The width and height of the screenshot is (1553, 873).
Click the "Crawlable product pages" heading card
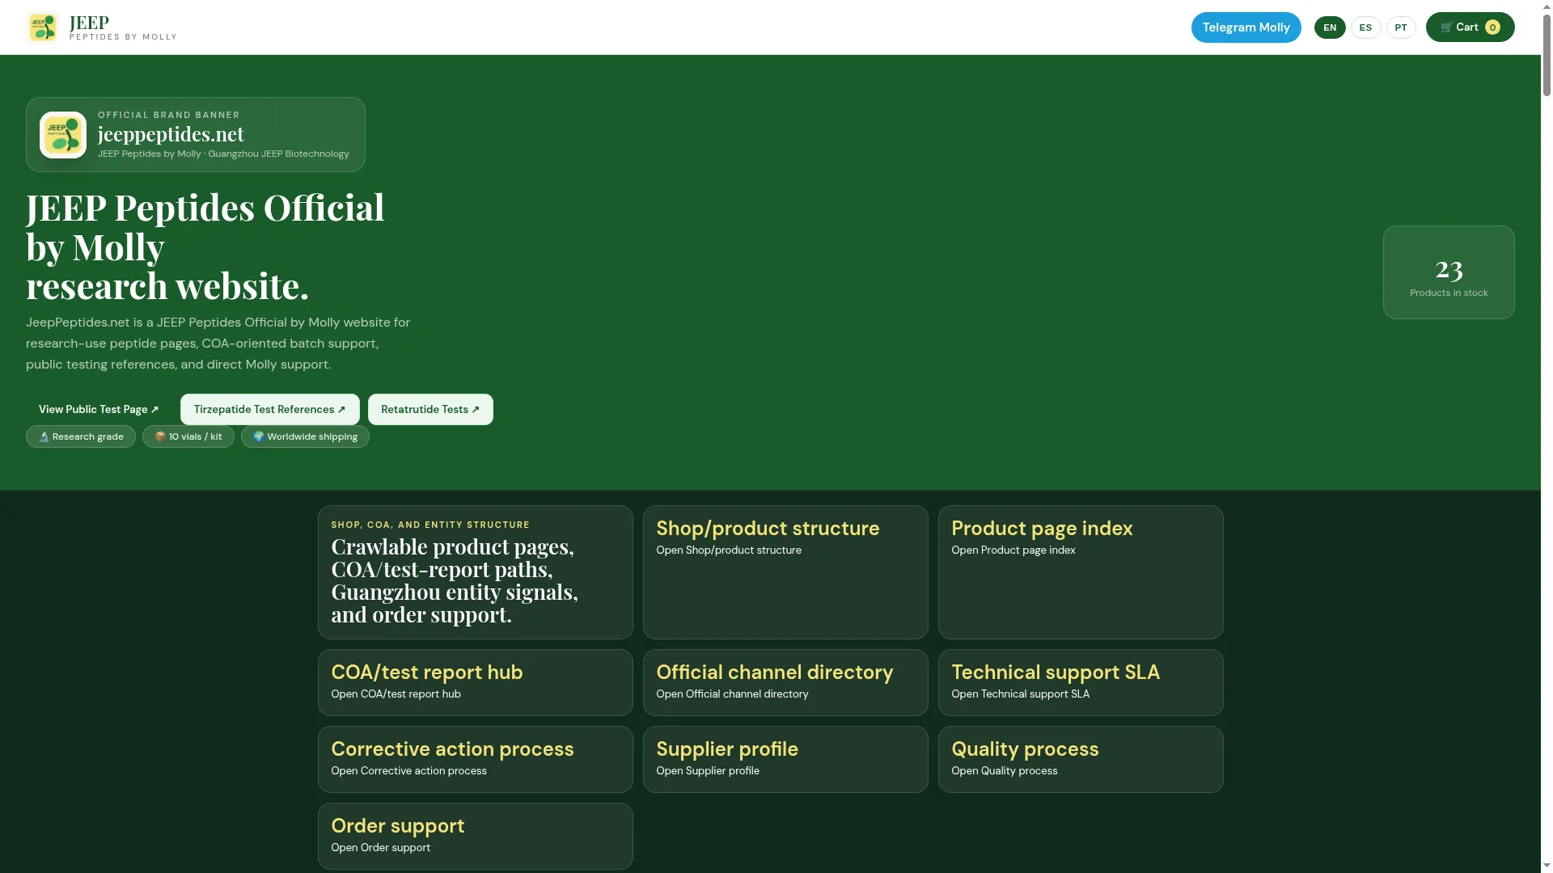pos(476,572)
